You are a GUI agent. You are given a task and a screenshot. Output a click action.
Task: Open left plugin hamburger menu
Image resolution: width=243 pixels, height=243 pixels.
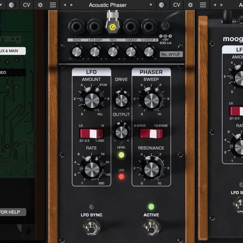53,5
